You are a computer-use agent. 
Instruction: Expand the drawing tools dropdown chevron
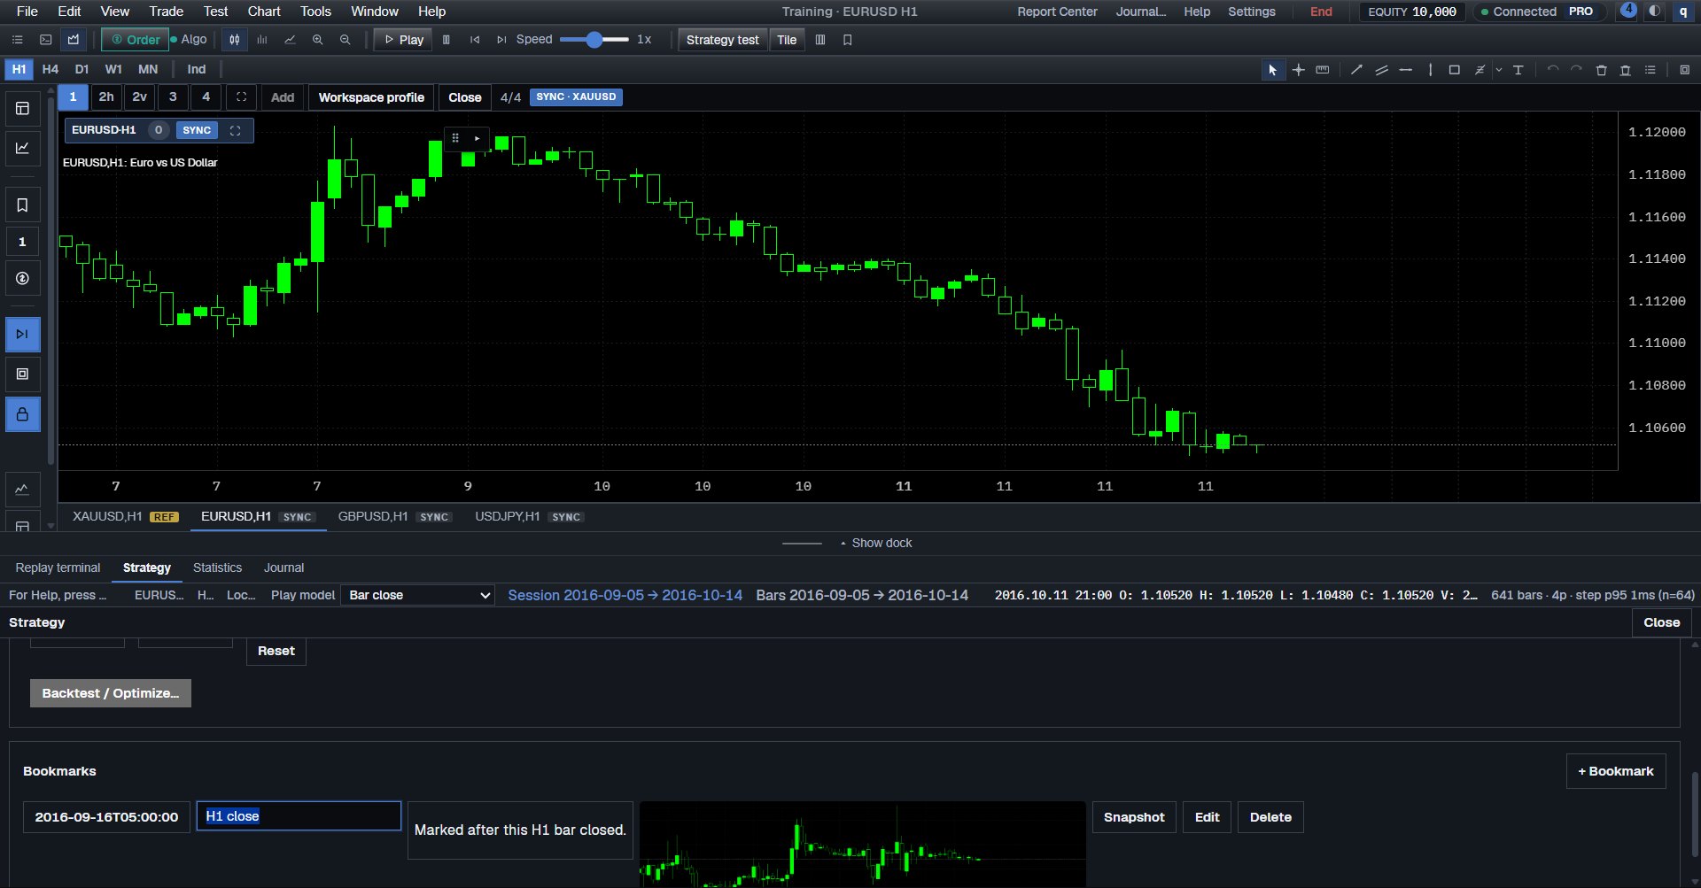[1499, 70]
